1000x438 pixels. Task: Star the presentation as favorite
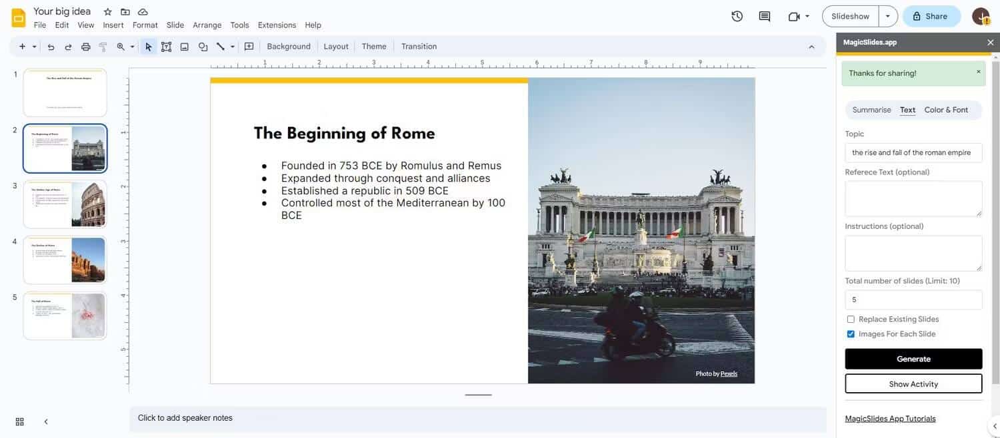(x=107, y=11)
